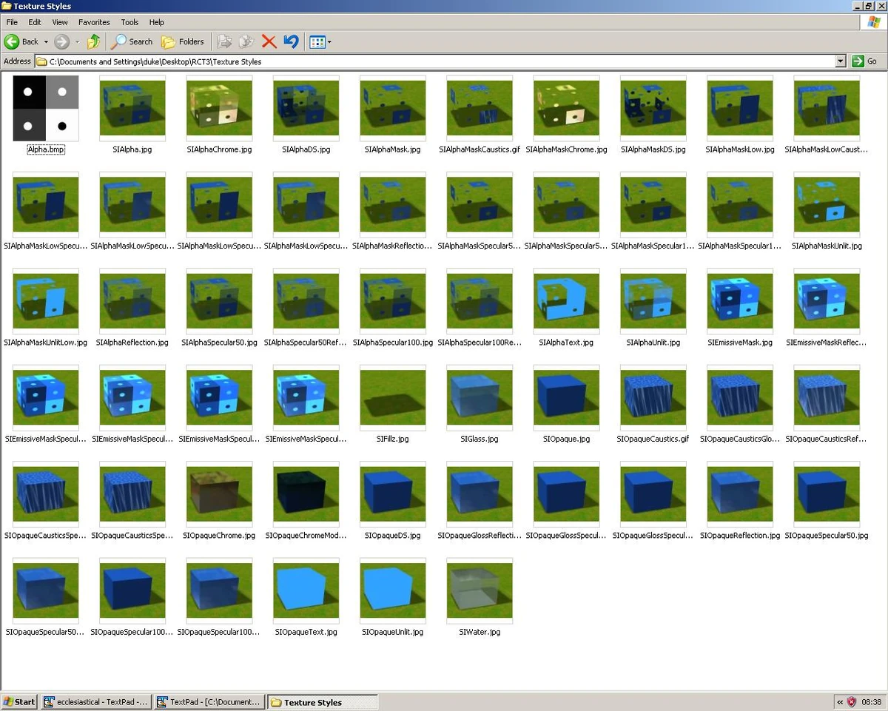Collapse hidden tray icons with the chevron
The image size is (888, 711).
[840, 701]
